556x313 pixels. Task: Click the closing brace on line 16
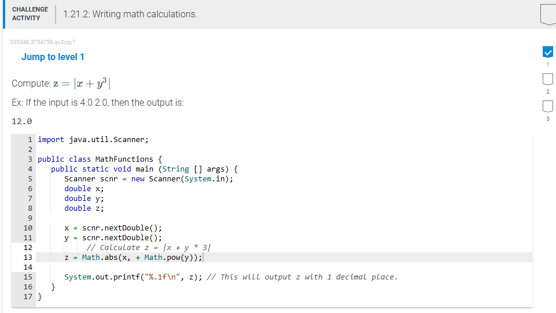click(x=53, y=287)
